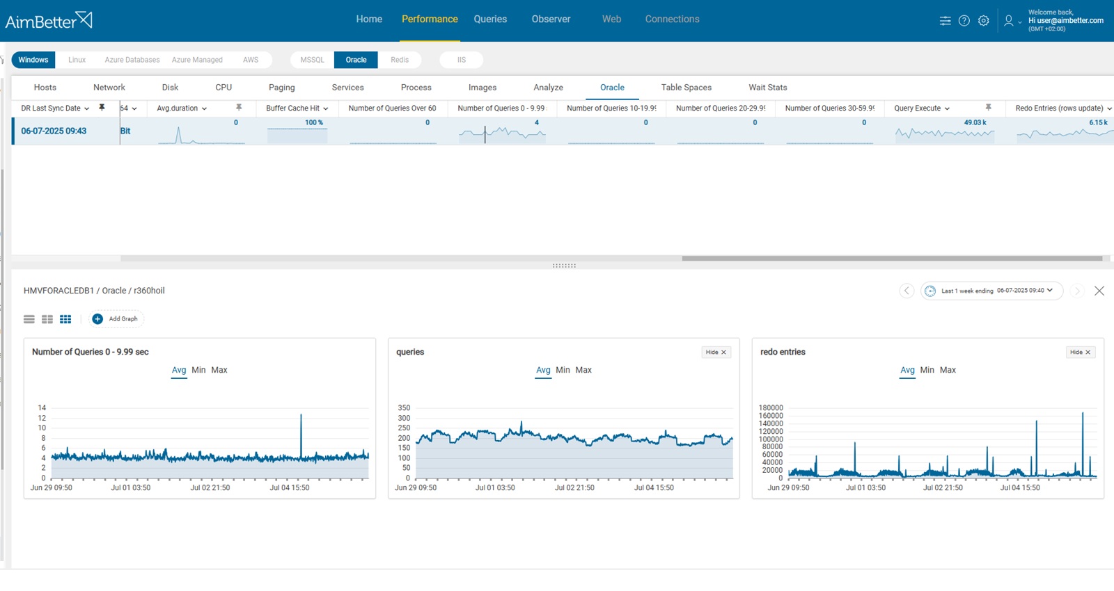Switch to two-column graph layout

pos(47,319)
